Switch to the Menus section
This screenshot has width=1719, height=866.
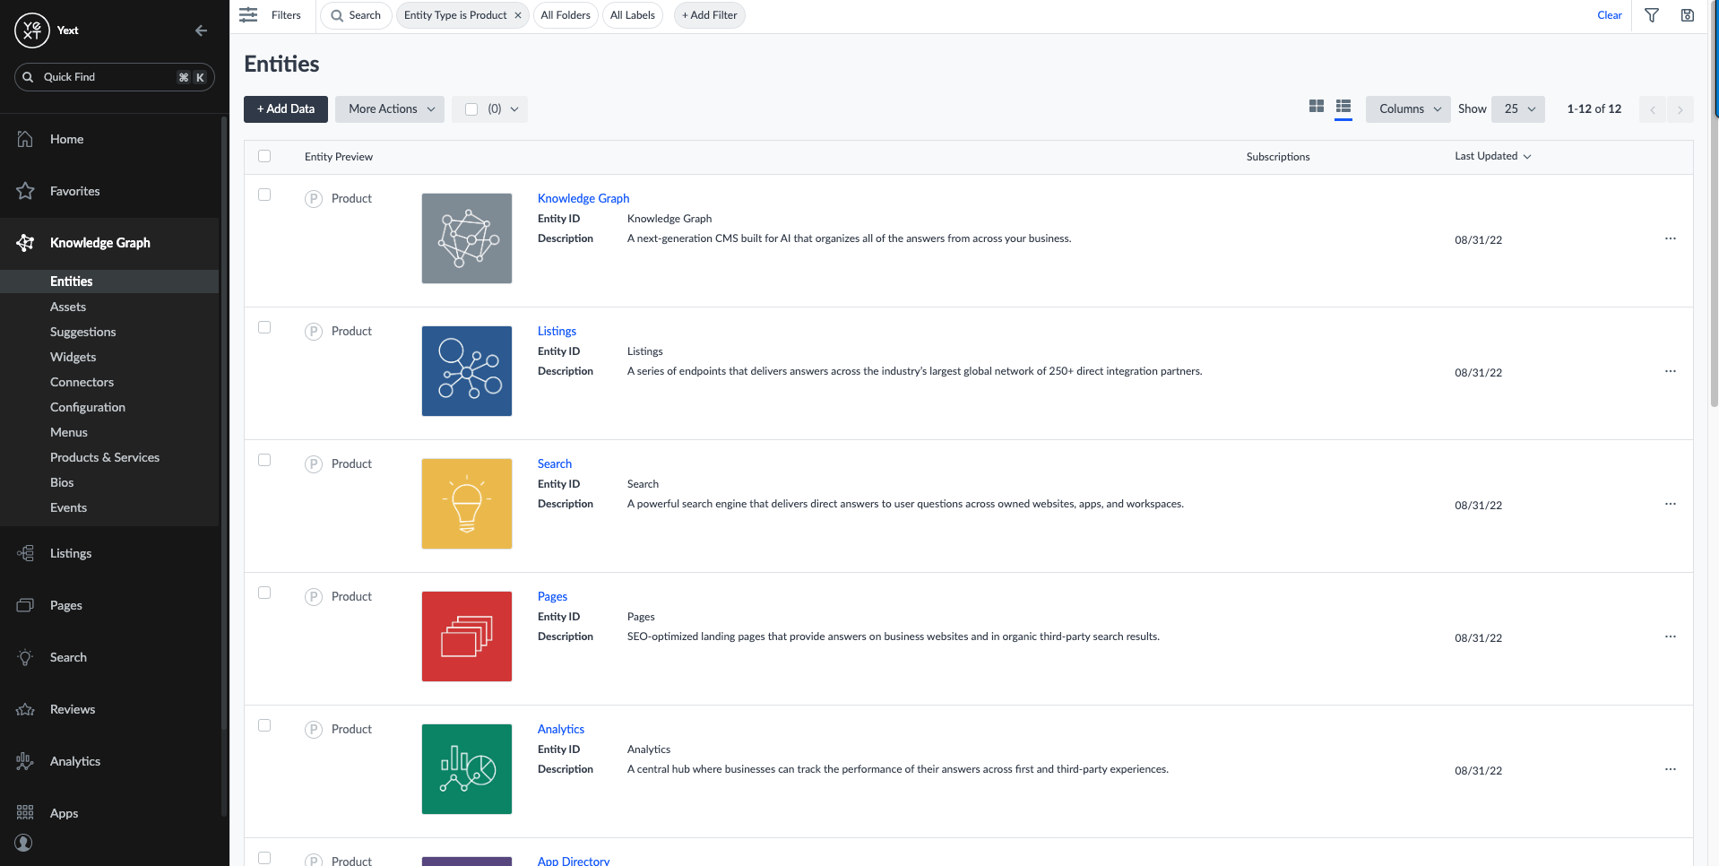(68, 432)
